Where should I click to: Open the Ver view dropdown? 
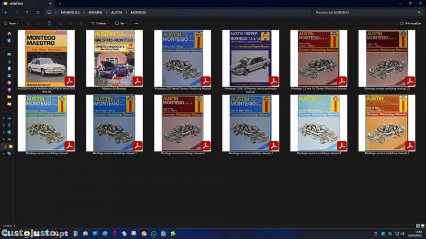[x=120, y=23]
